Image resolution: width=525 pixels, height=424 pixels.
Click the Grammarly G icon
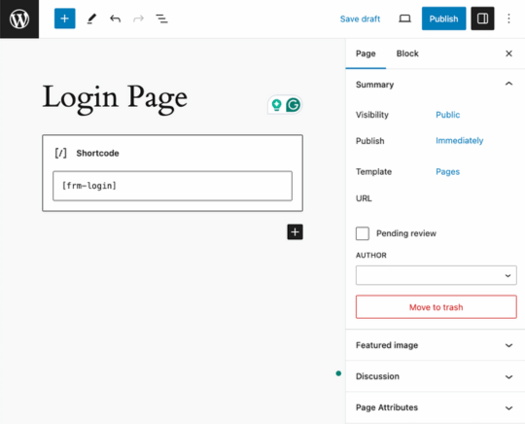293,105
